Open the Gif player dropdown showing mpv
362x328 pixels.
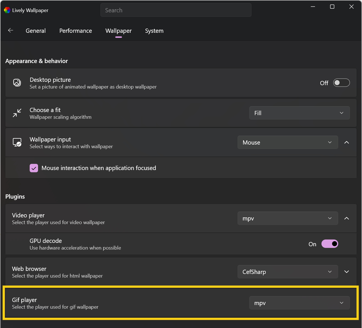pyautogui.click(x=299, y=303)
